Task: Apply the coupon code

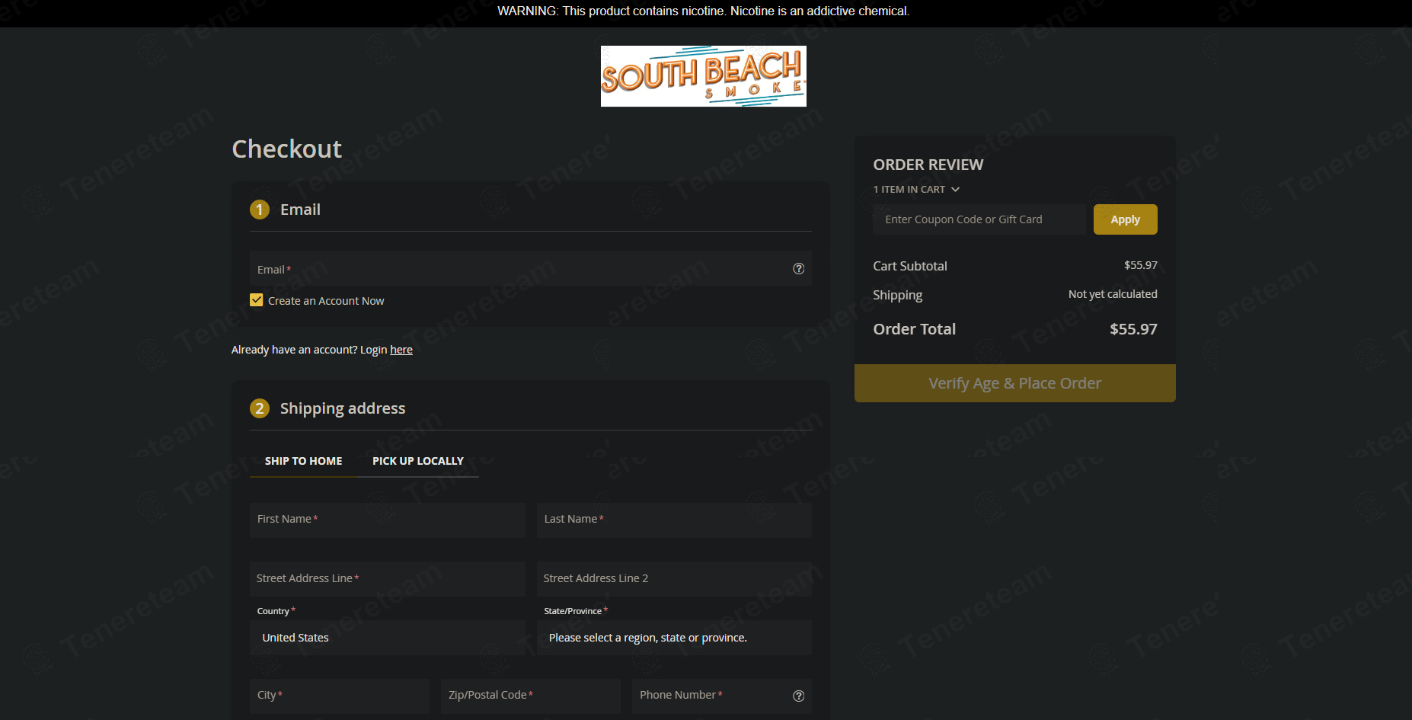Action: click(1125, 219)
